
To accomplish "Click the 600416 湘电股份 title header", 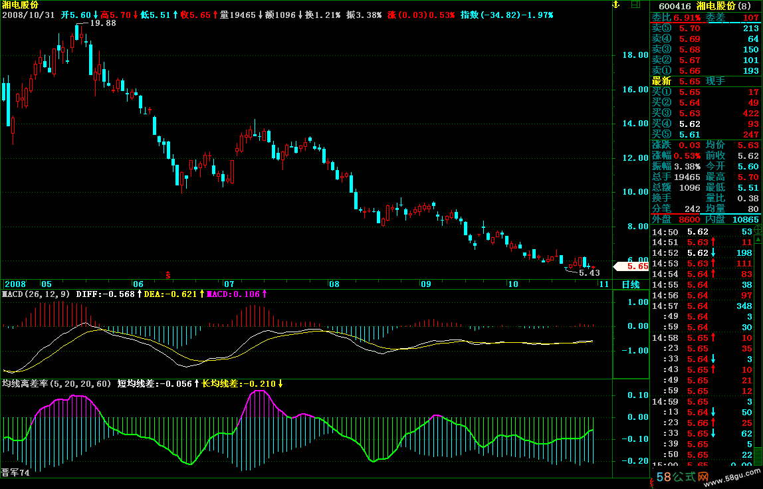I will [x=705, y=6].
